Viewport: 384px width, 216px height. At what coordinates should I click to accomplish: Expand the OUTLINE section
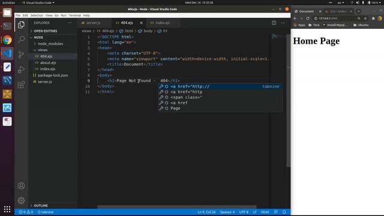41,206
